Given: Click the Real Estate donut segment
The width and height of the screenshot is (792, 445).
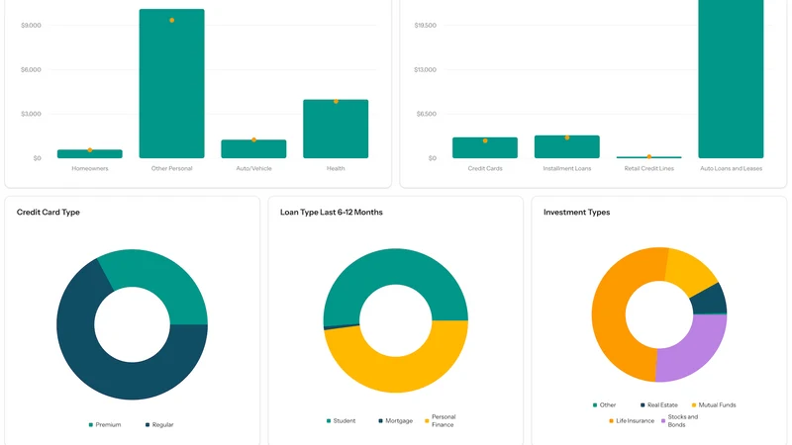Looking at the screenshot, I should click(x=710, y=301).
